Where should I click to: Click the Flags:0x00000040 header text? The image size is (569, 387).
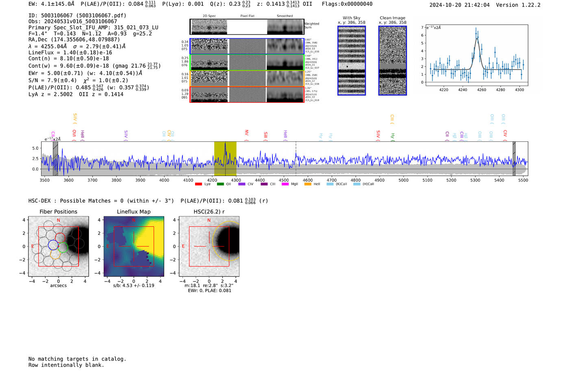pos(347,4)
